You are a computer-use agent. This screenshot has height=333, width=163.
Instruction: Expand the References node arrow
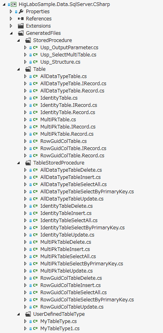tap(11, 19)
